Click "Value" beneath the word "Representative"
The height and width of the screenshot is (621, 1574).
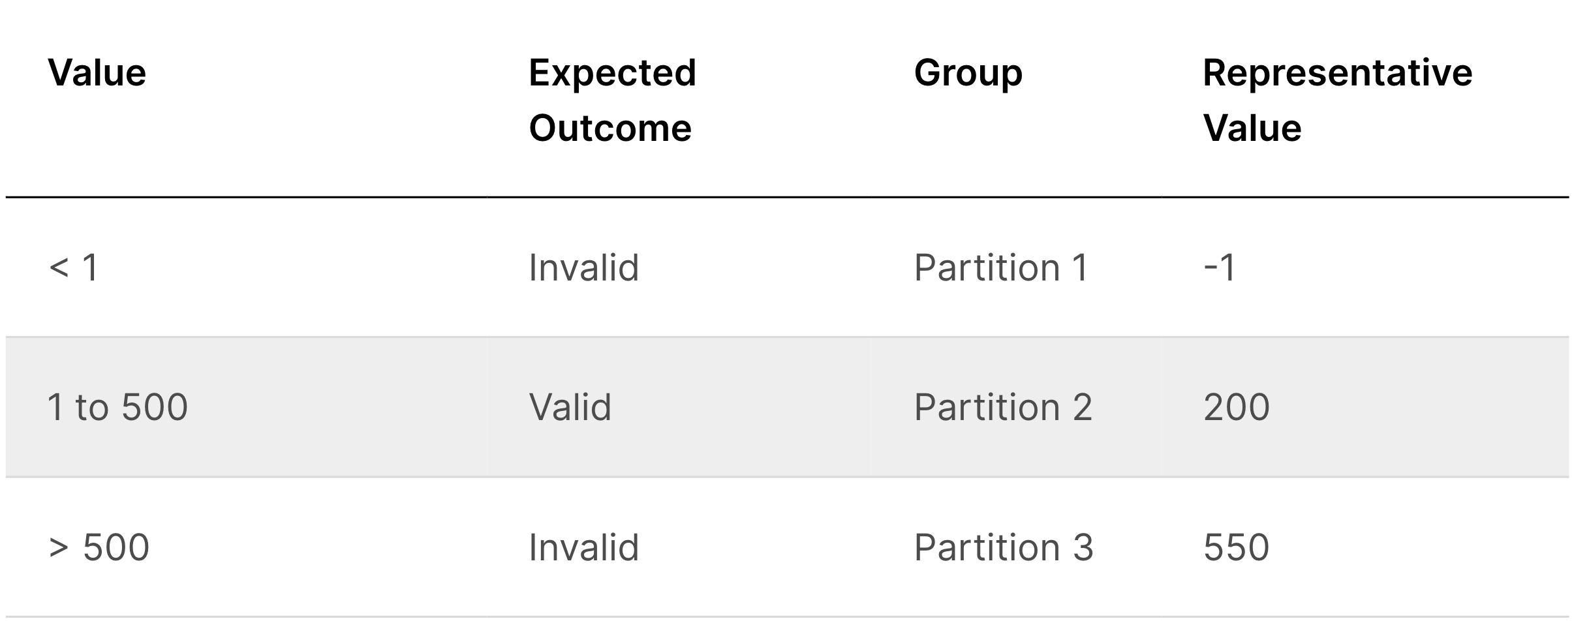point(1252,128)
